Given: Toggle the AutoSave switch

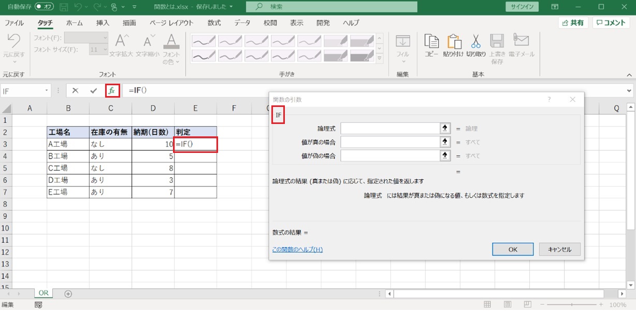Looking at the screenshot, I should [45, 7].
